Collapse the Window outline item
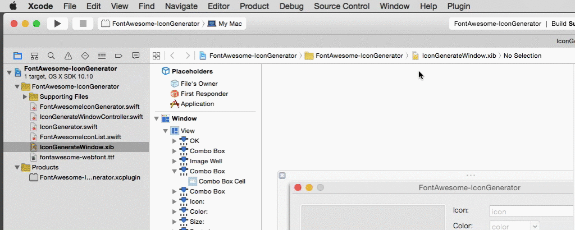 click(x=156, y=119)
